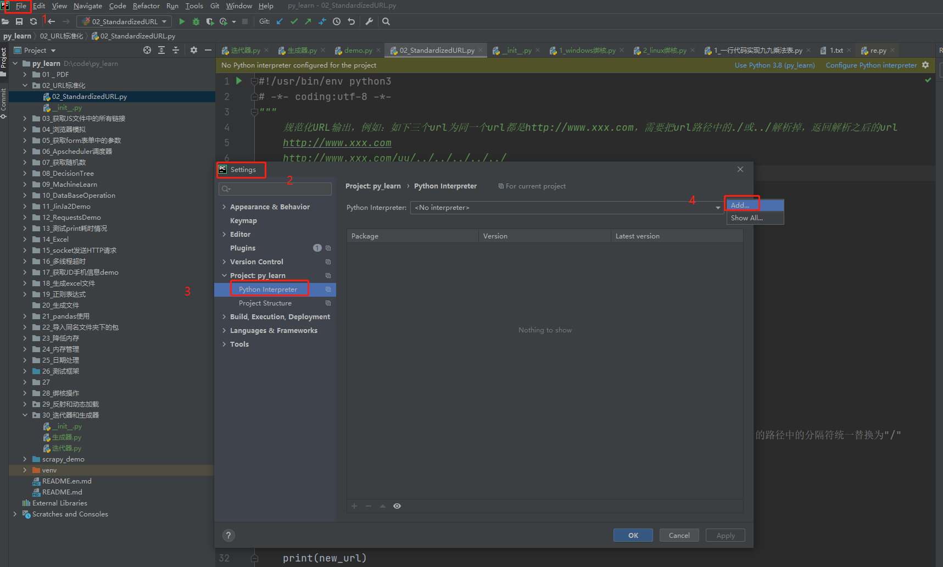
Task: Start debugging with the bug icon
Action: (196, 21)
